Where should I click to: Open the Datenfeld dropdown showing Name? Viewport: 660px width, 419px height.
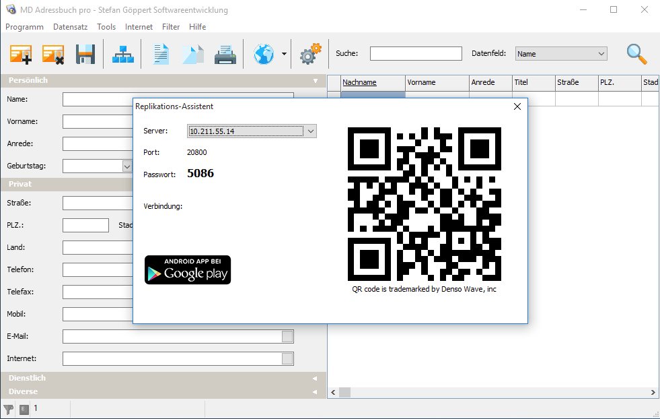(x=601, y=54)
